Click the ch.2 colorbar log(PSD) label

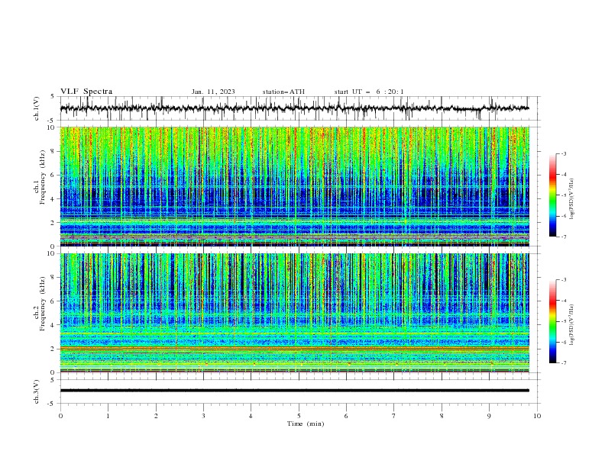pyautogui.click(x=572, y=325)
